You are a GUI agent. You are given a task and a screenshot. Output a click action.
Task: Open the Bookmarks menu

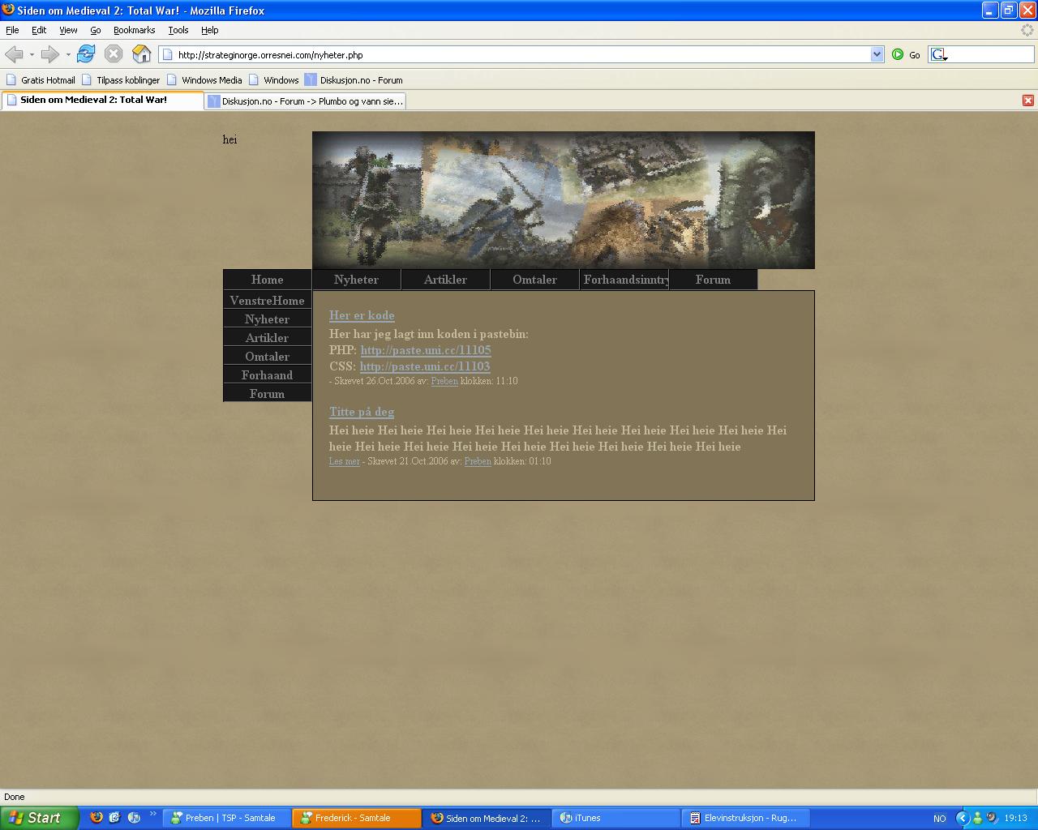pos(134,30)
